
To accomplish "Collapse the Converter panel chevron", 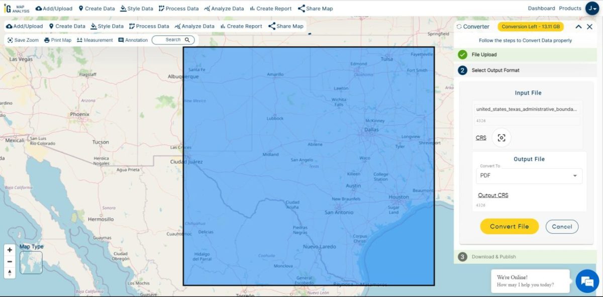I will pos(578,26).
